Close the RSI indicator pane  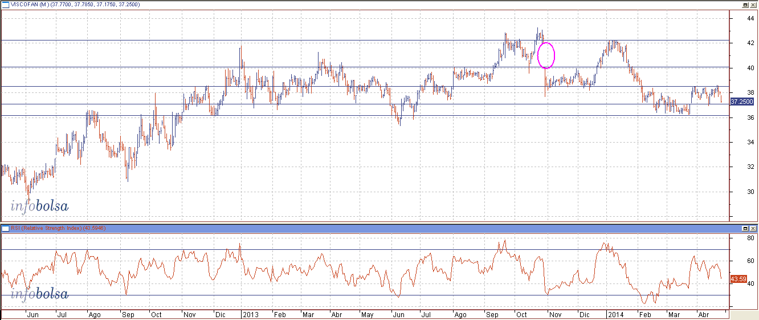point(753,228)
